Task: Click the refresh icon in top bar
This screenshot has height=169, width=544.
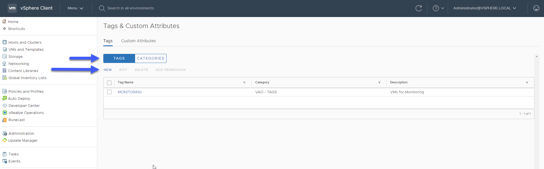Action: point(419,8)
